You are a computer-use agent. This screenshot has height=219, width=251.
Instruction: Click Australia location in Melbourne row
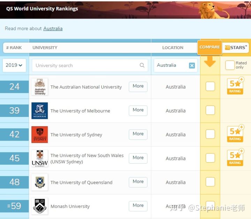coord(176,111)
